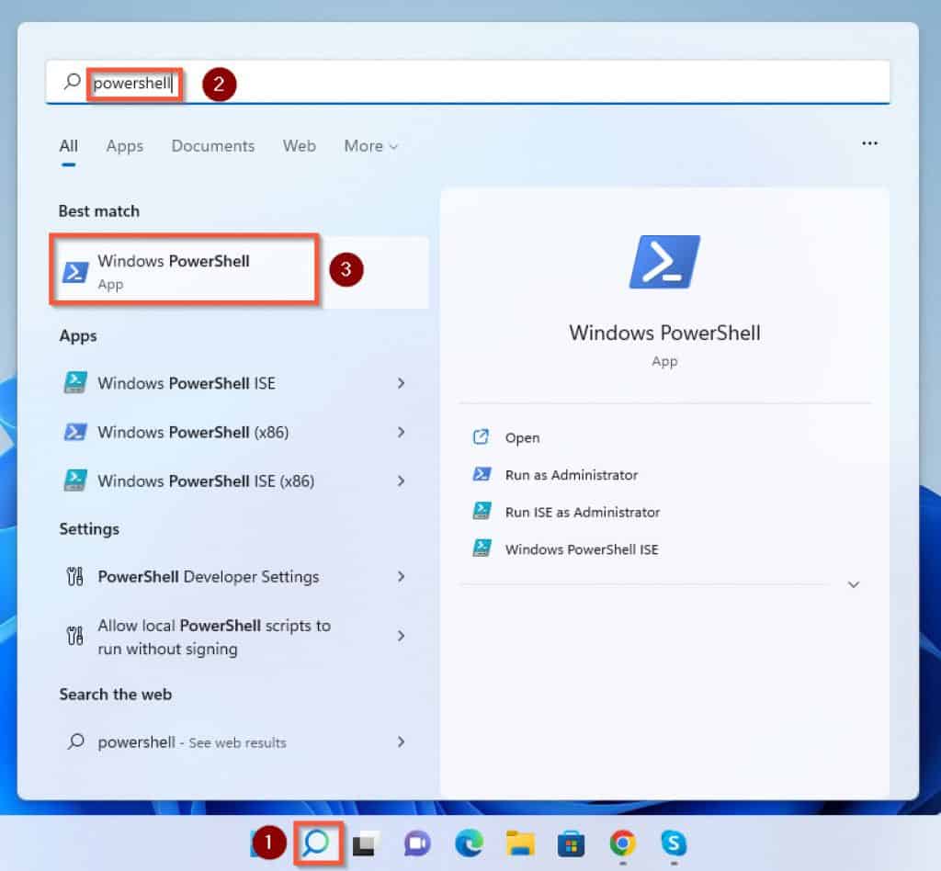Open the three-dot options menu

tap(869, 143)
